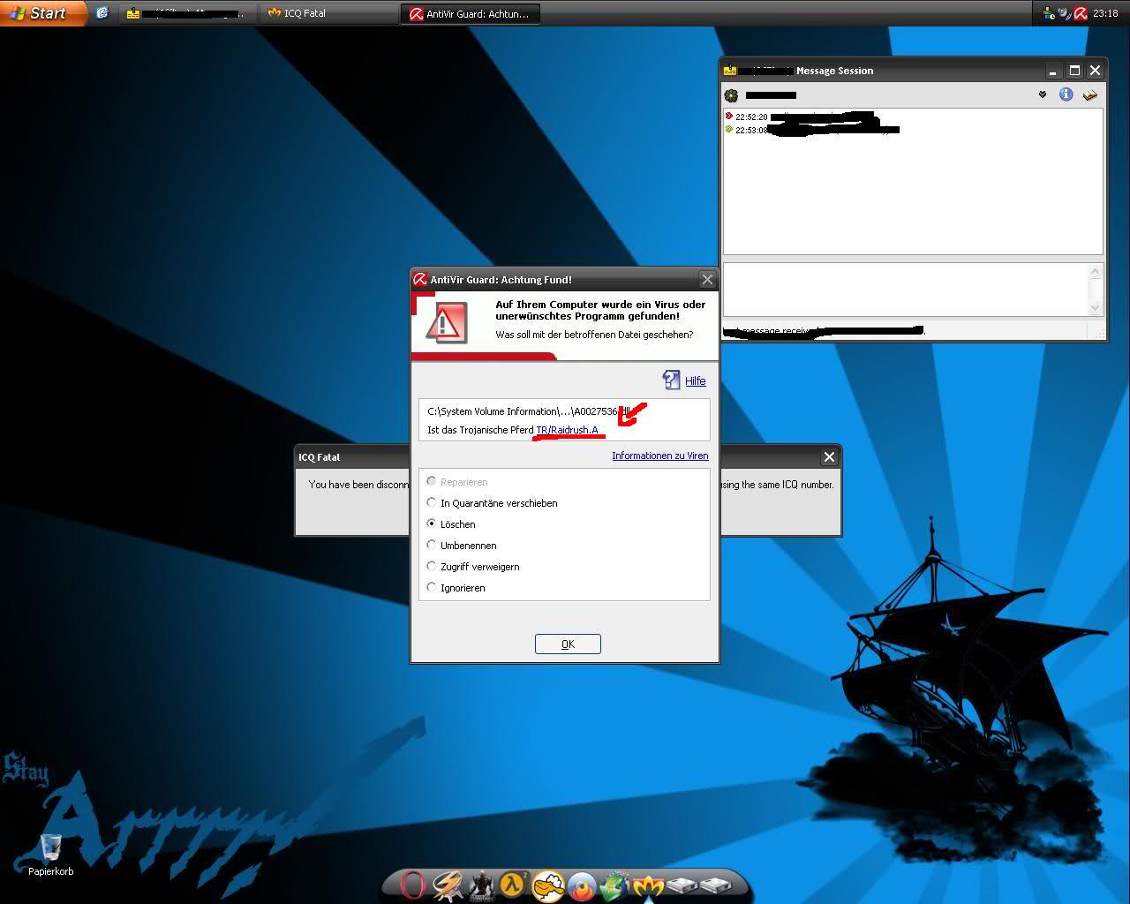Screen dimensions: 1130x904
Task: Open the first hard drive icon in the dock
Action: 682,885
